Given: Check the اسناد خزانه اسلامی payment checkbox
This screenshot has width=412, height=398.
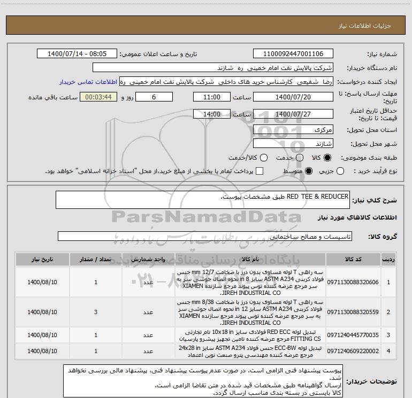Looking at the screenshot, I should coord(260,171).
